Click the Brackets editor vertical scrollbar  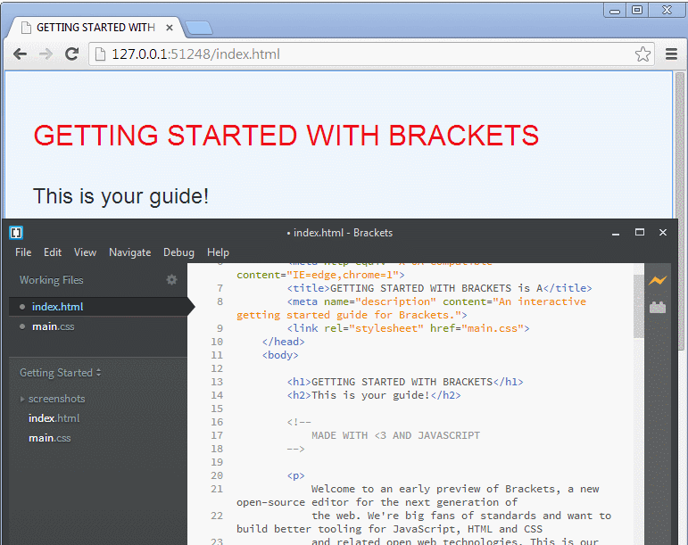(x=638, y=307)
